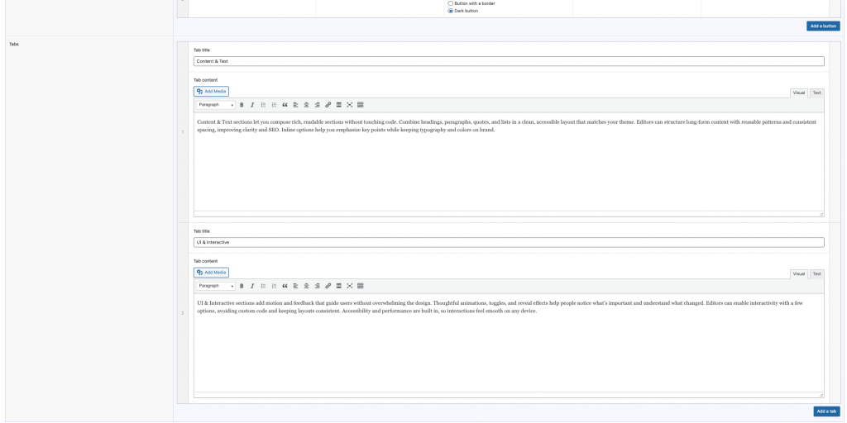Switch UI & Interactive editor to Visual tab
The height and width of the screenshot is (423, 847).
pyautogui.click(x=799, y=274)
